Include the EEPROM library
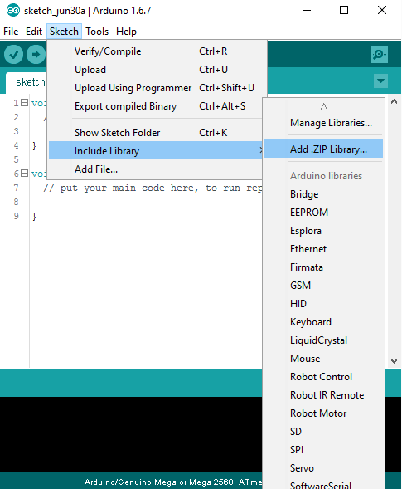The width and height of the screenshot is (402, 489). [323, 213]
